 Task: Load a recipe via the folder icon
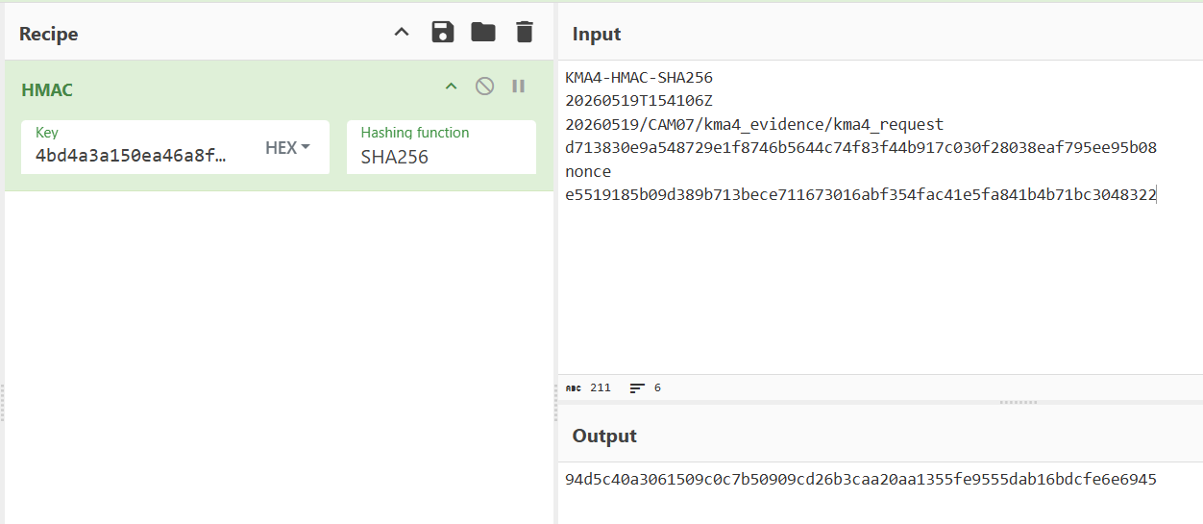pyautogui.click(x=483, y=33)
